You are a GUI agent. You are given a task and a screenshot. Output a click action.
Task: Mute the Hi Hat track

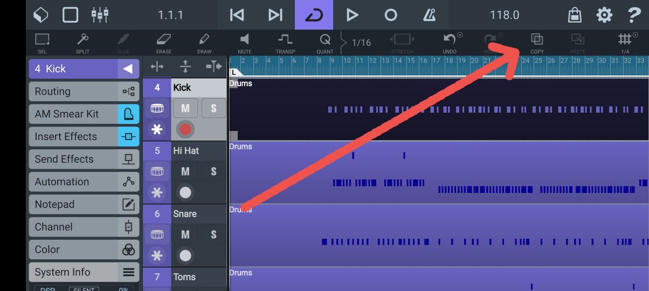pos(185,171)
